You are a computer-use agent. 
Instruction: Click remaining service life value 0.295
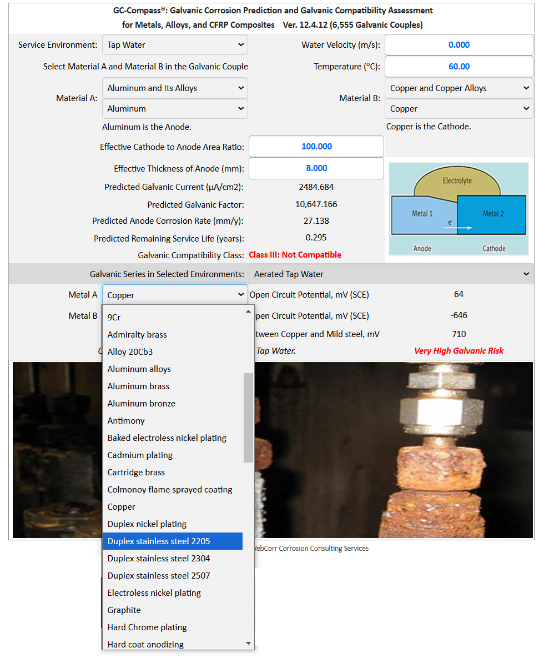click(316, 238)
